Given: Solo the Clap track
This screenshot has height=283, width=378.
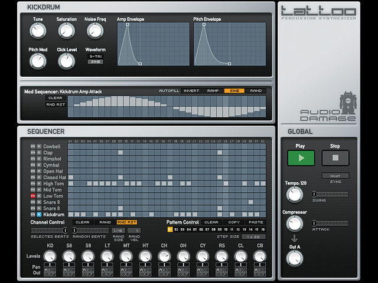Looking at the screenshot, I should pos(39,153).
